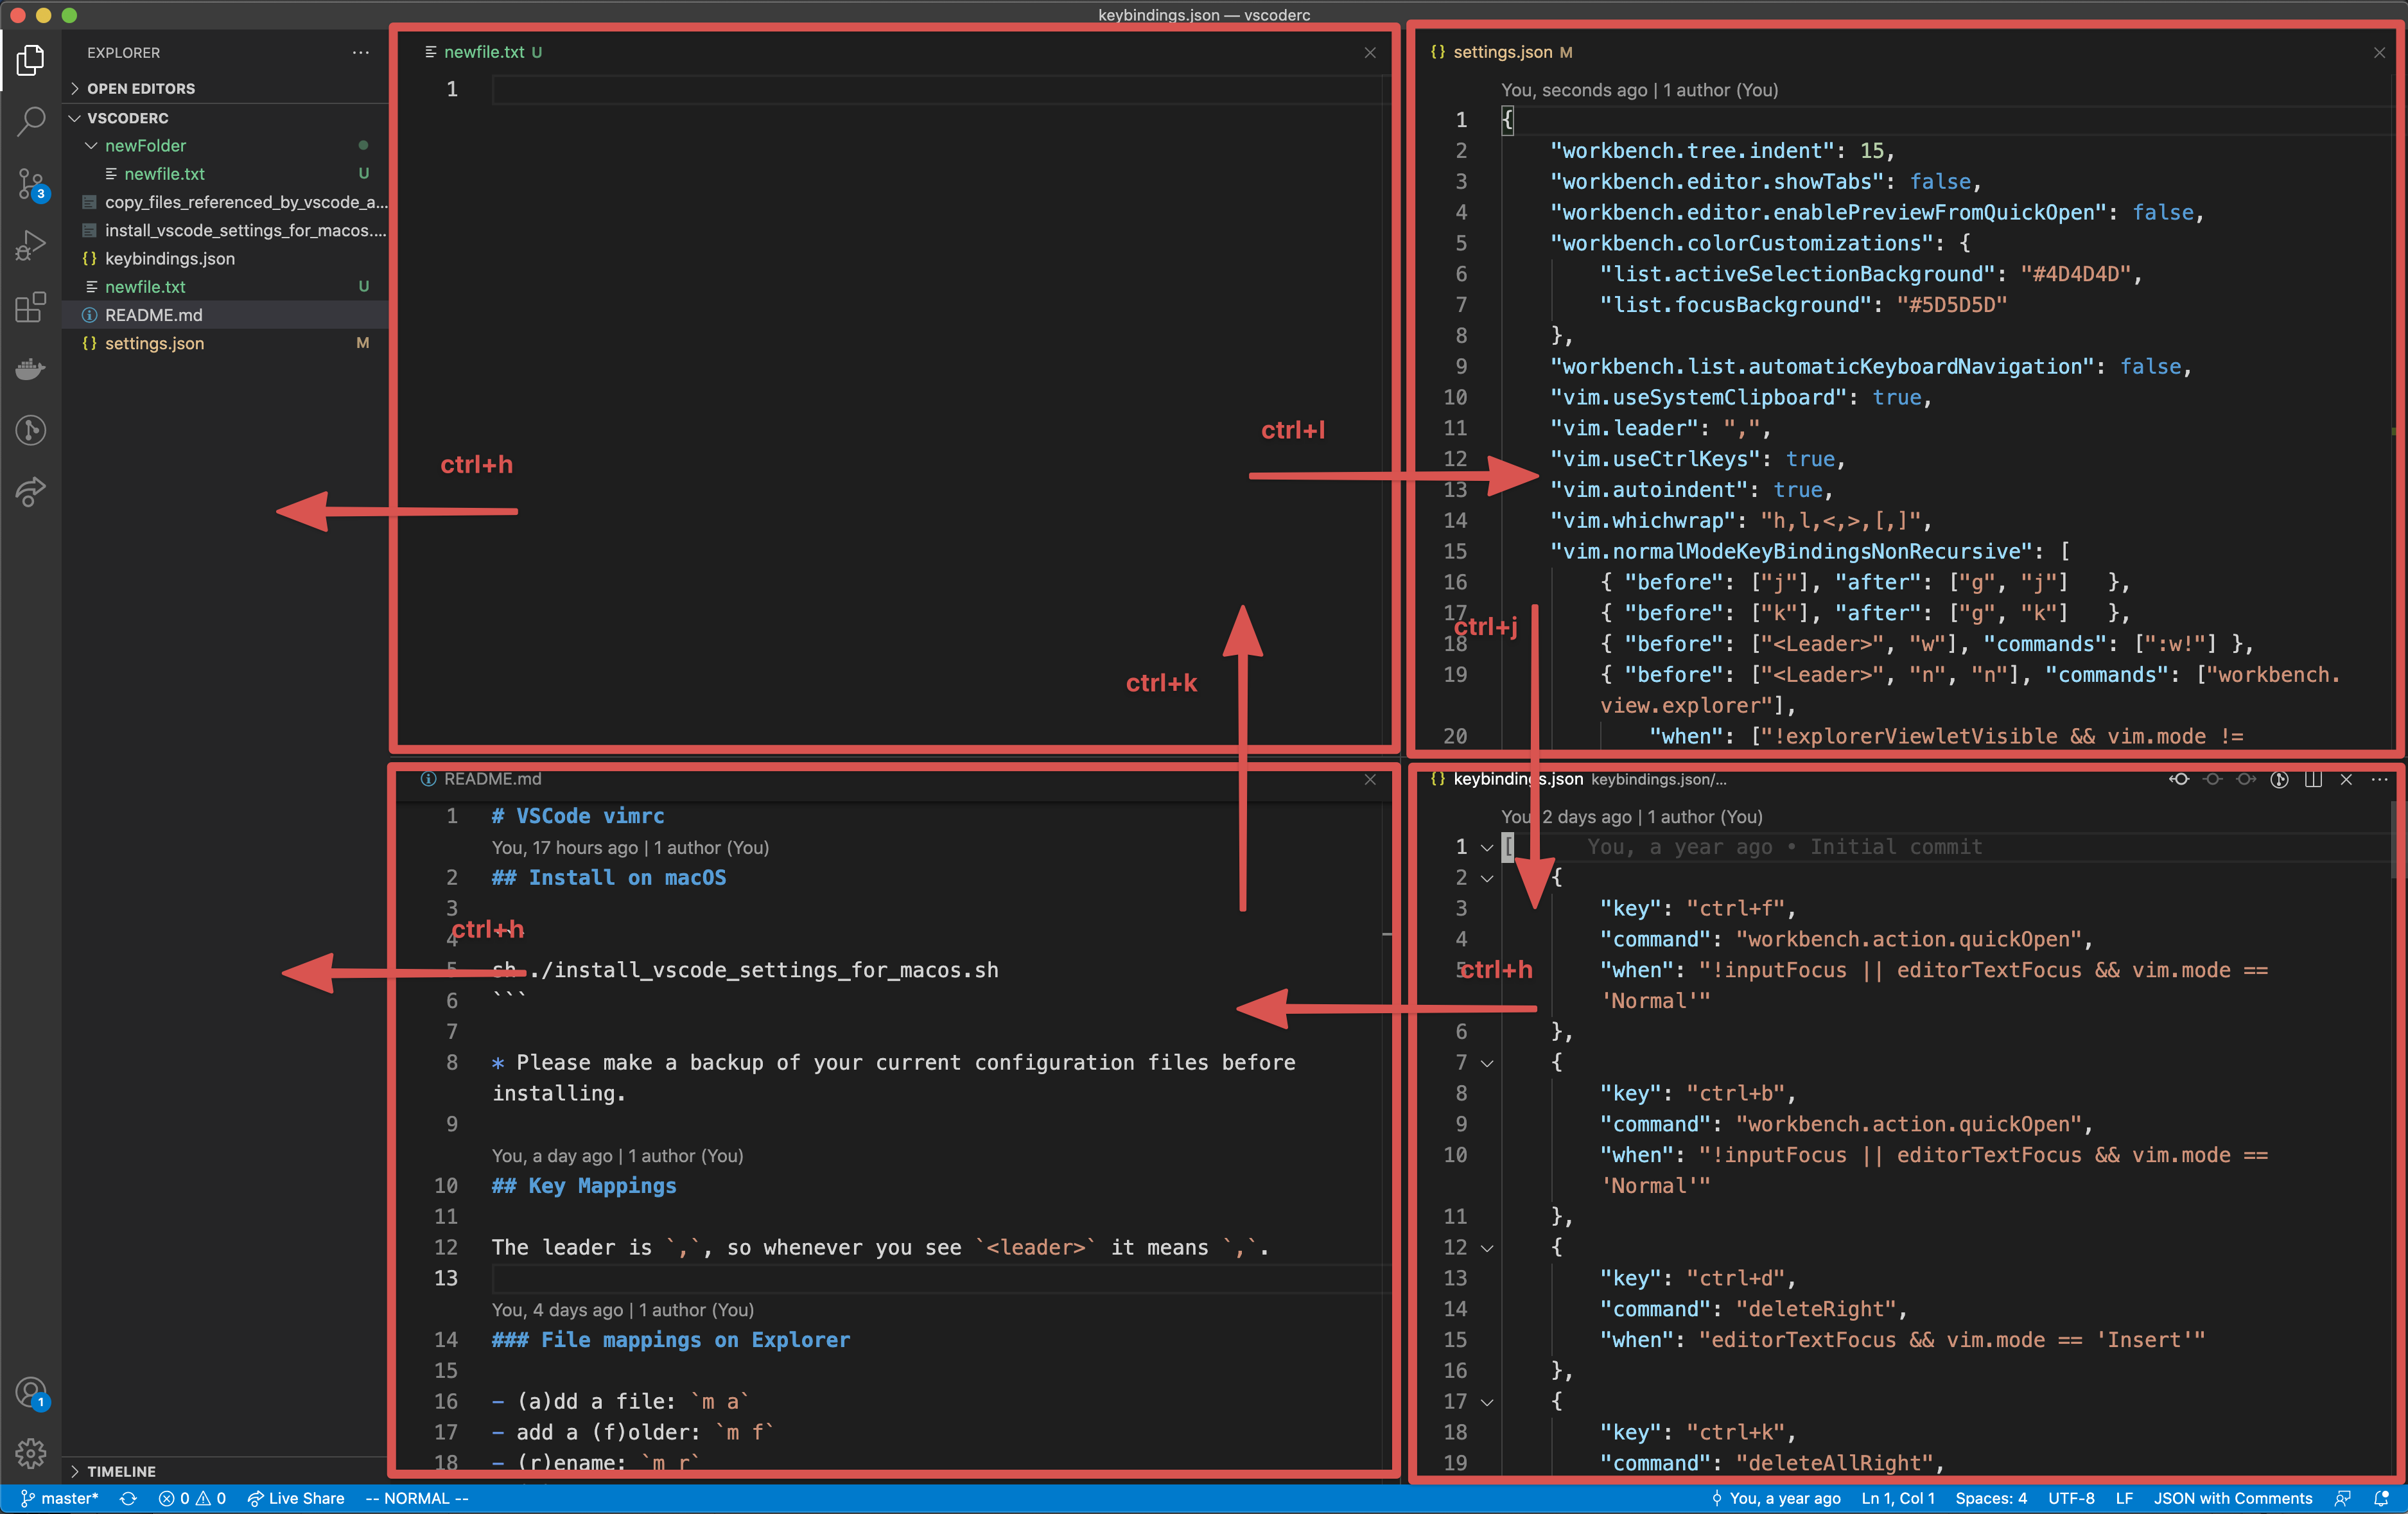Open the Run and Debug view
Image resolution: width=2408 pixels, height=1514 pixels.
31,245
